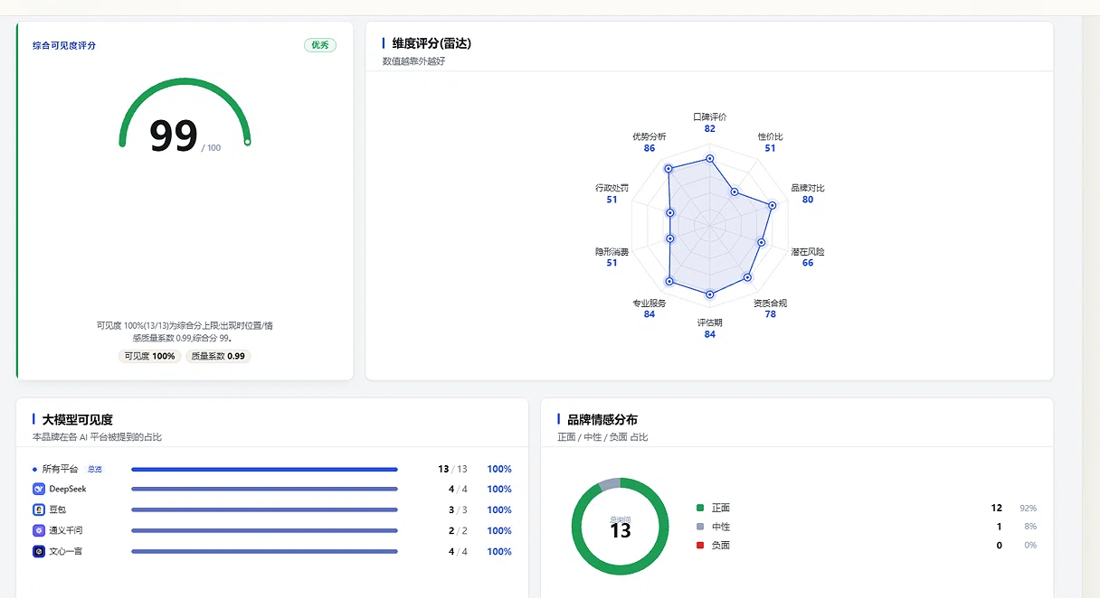Click the tag beside 所有平台
The height and width of the screenshot is (598, 1100).
(95, 469)
